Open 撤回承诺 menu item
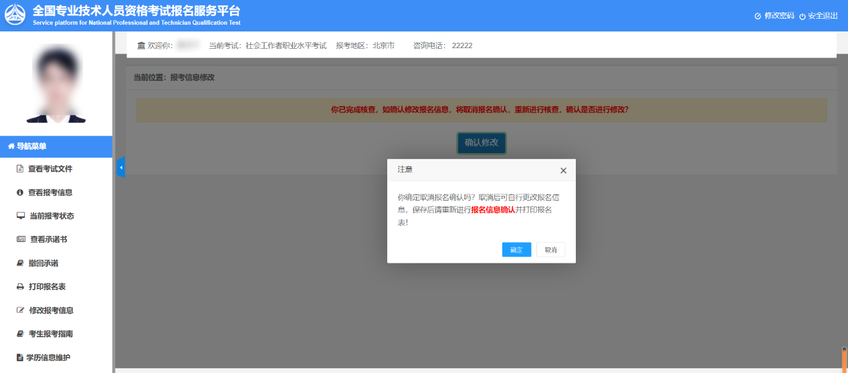848x373 pixels. coord(43,263)
